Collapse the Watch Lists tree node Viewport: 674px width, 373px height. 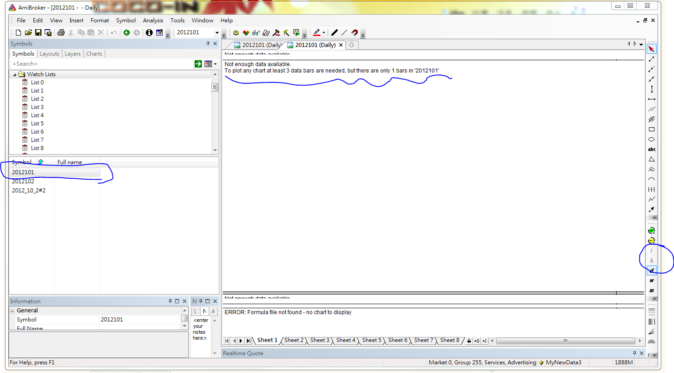click(15, 74)
